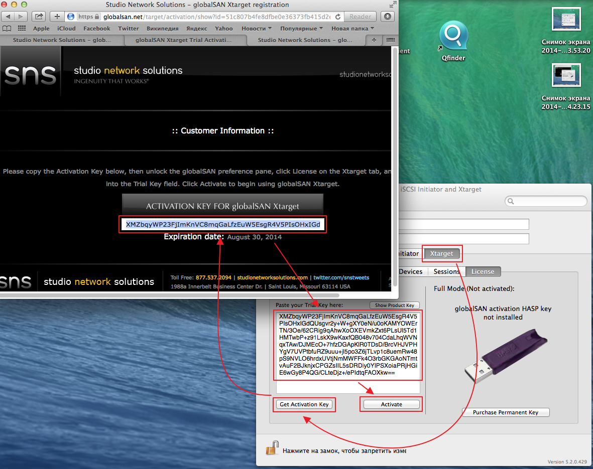
Task: Click the activation key field on webpage
Action: pos(222,225)
